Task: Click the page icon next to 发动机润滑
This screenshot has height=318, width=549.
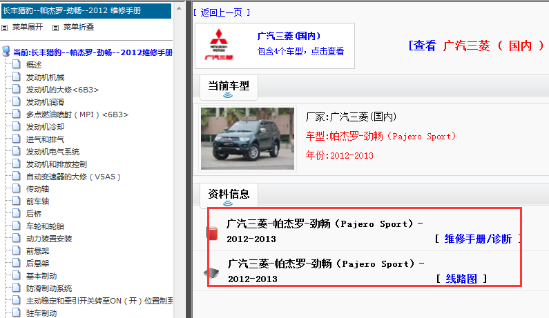Action: click(x=17, y=101)
